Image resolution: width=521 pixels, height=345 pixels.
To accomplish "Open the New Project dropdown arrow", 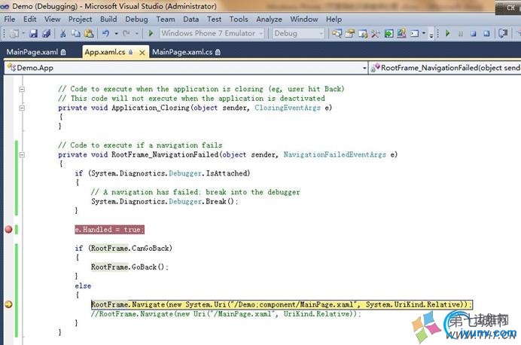I will click(23, 34).
